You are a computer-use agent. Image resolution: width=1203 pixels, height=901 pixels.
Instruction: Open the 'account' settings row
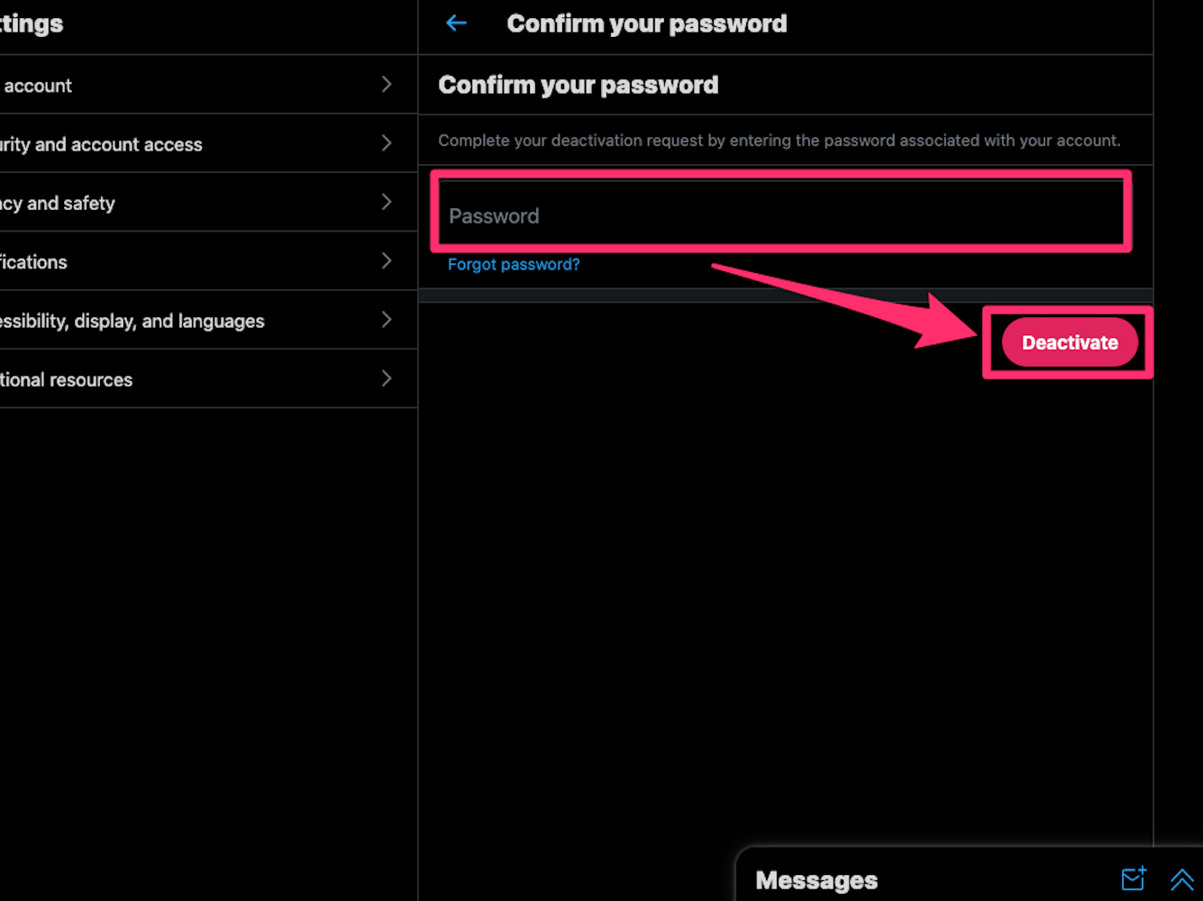coord(208,85)
